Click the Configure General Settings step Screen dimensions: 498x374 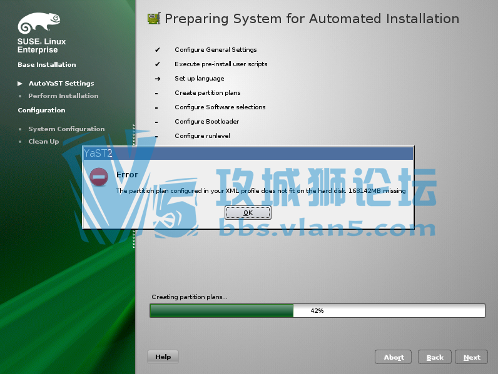point(216,50)
